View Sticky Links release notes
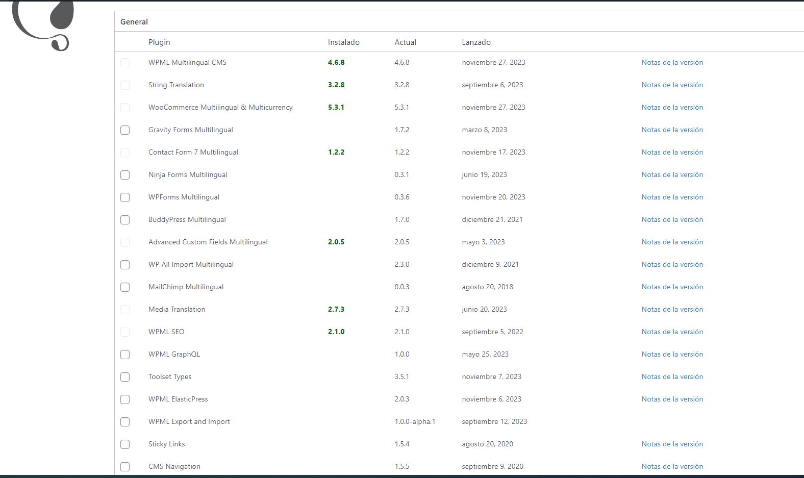Viewport: 804px width, 478px height. click(x=672, y=444)
